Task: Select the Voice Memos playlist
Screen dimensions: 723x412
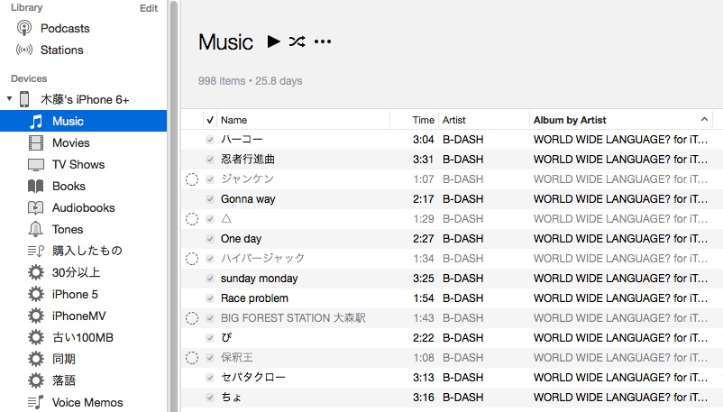Action: (87, 402)
